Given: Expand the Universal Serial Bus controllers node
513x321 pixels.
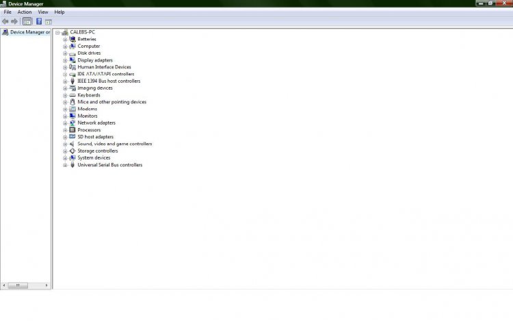Looking at the screenshot, I should tap(65, 165).
